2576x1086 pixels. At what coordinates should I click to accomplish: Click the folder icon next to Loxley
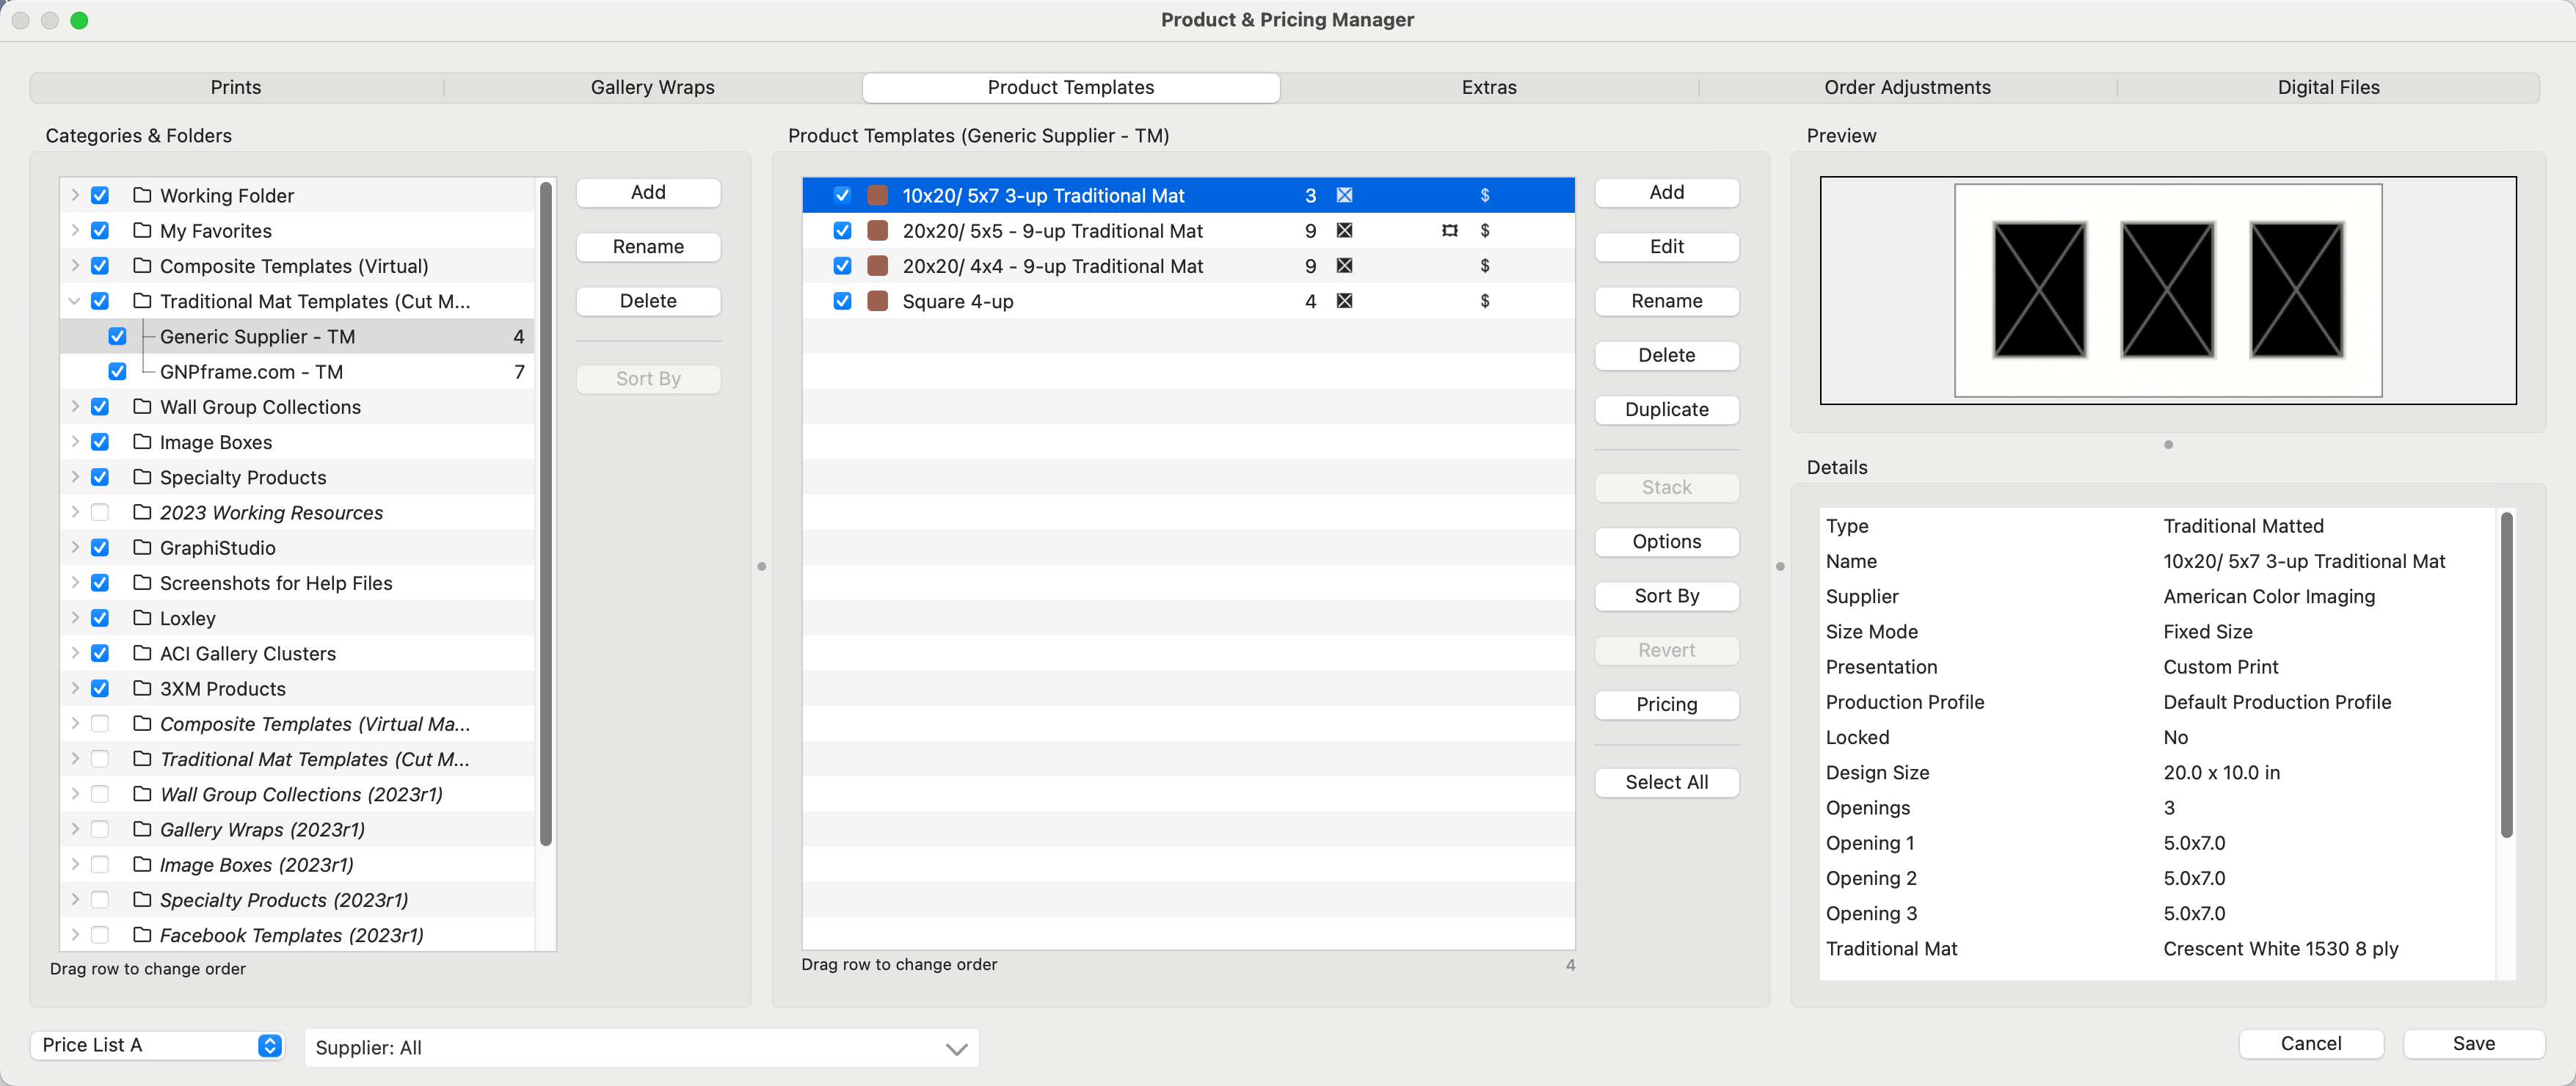point(142,618)
